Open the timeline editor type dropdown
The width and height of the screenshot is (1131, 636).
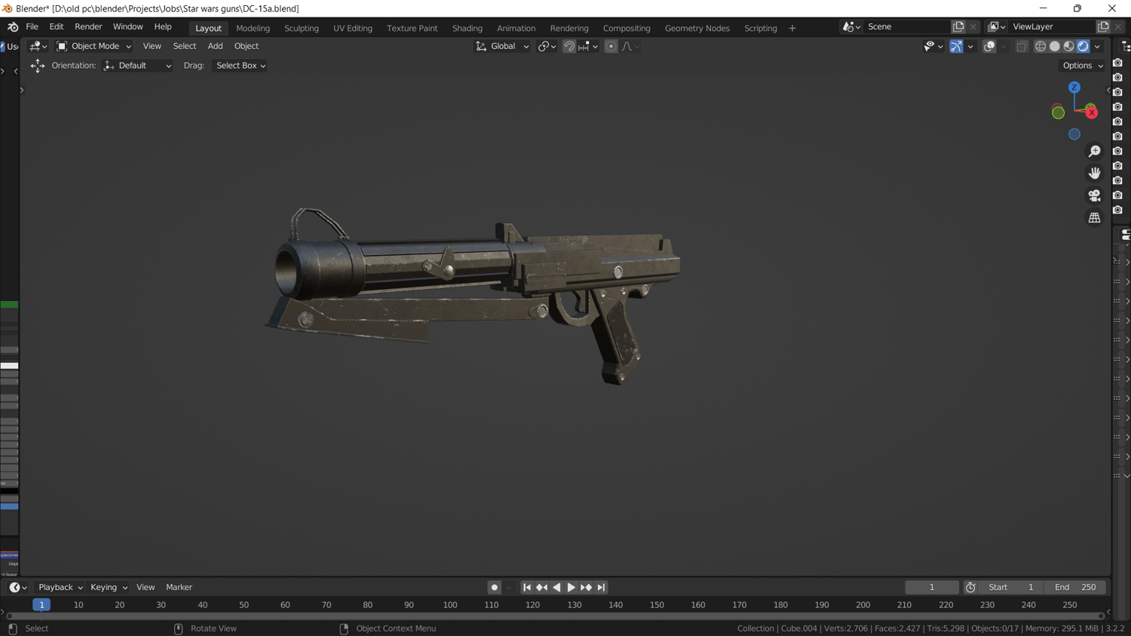(18, 587)
